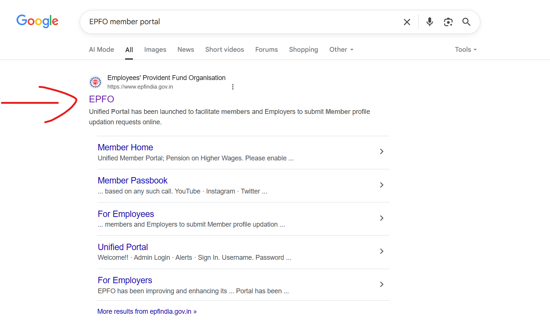
Task: Open the Tools dropdown
Action: tap(466, 49)
